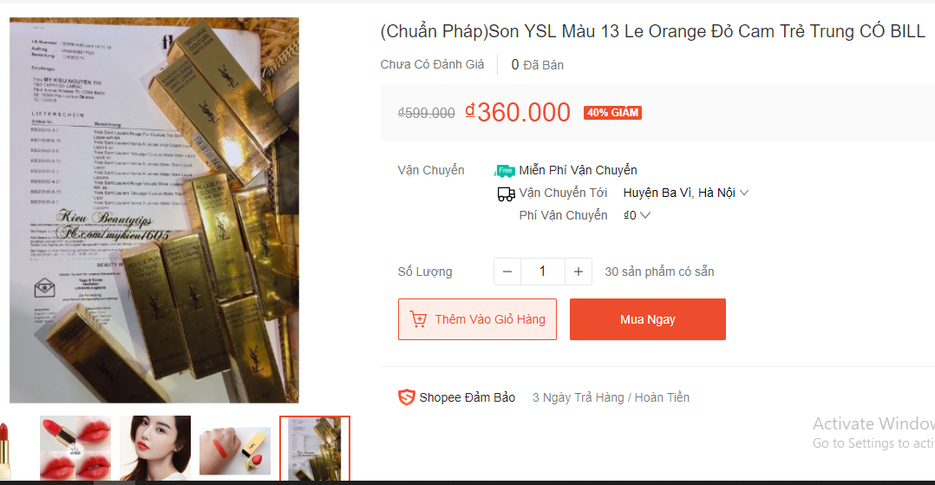Click the Mua Ngay button

click(x=648, y=319)
